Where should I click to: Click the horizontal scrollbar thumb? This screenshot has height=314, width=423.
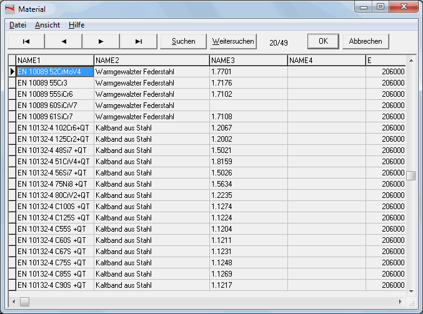click(24, 302)
